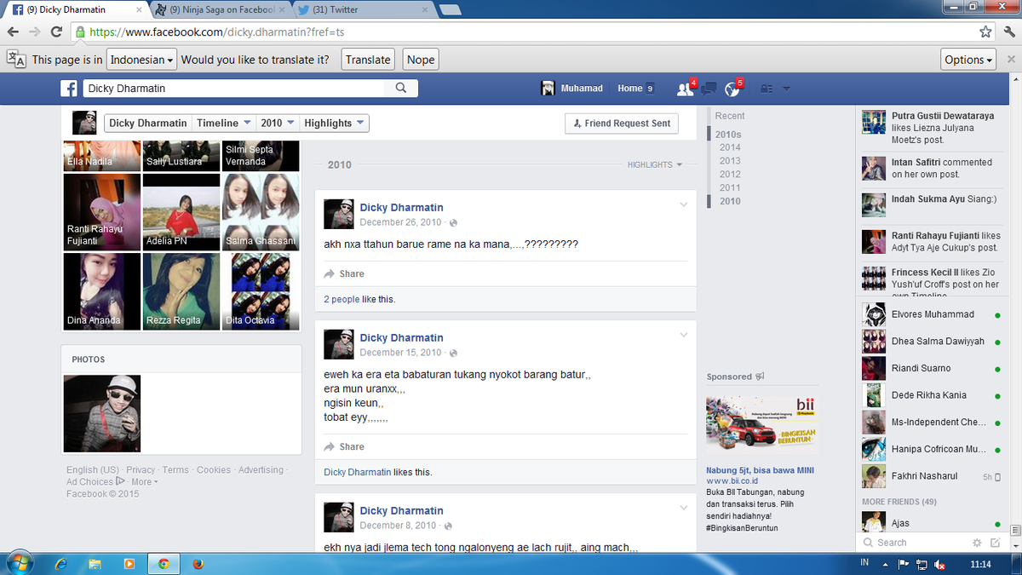
Task: Jump to 2012 in timeline navigator
Action: click(x=730, y=175)
